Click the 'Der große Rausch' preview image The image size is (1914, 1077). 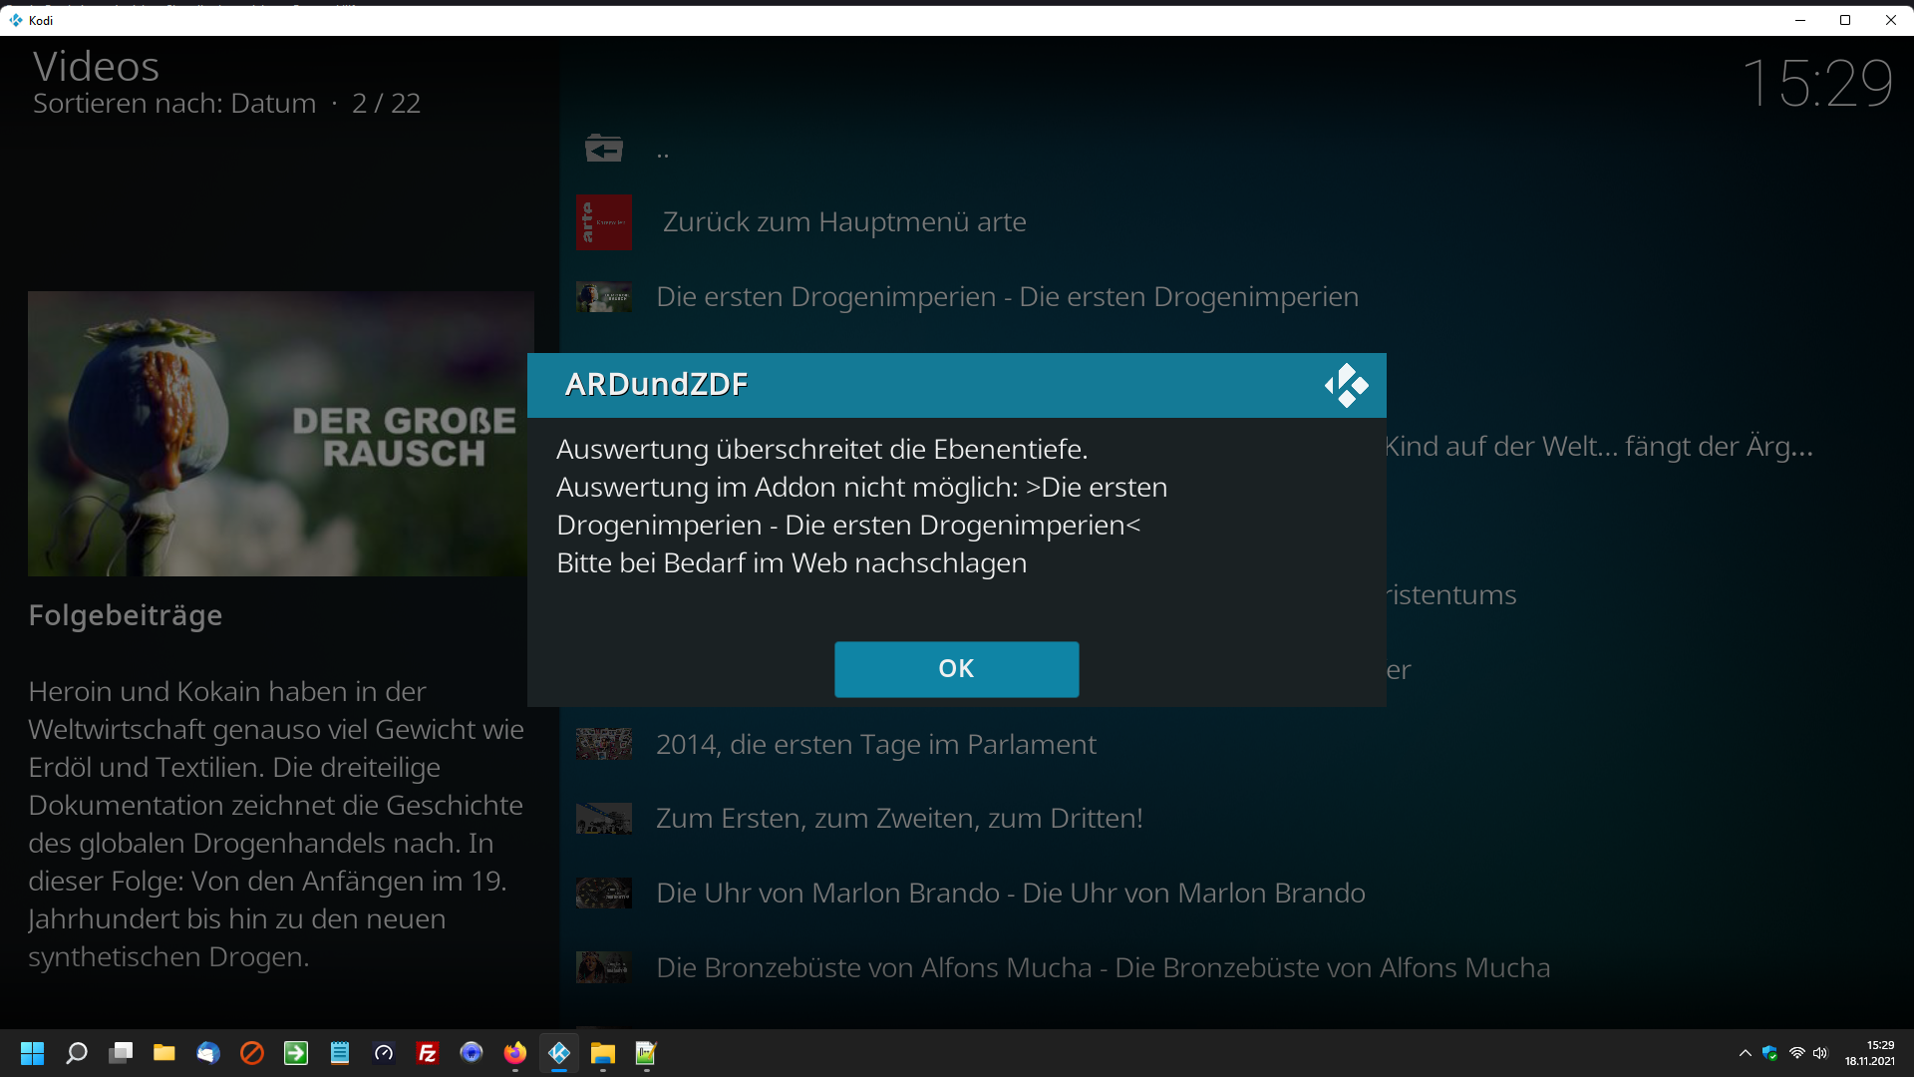(x=280, y=434)
